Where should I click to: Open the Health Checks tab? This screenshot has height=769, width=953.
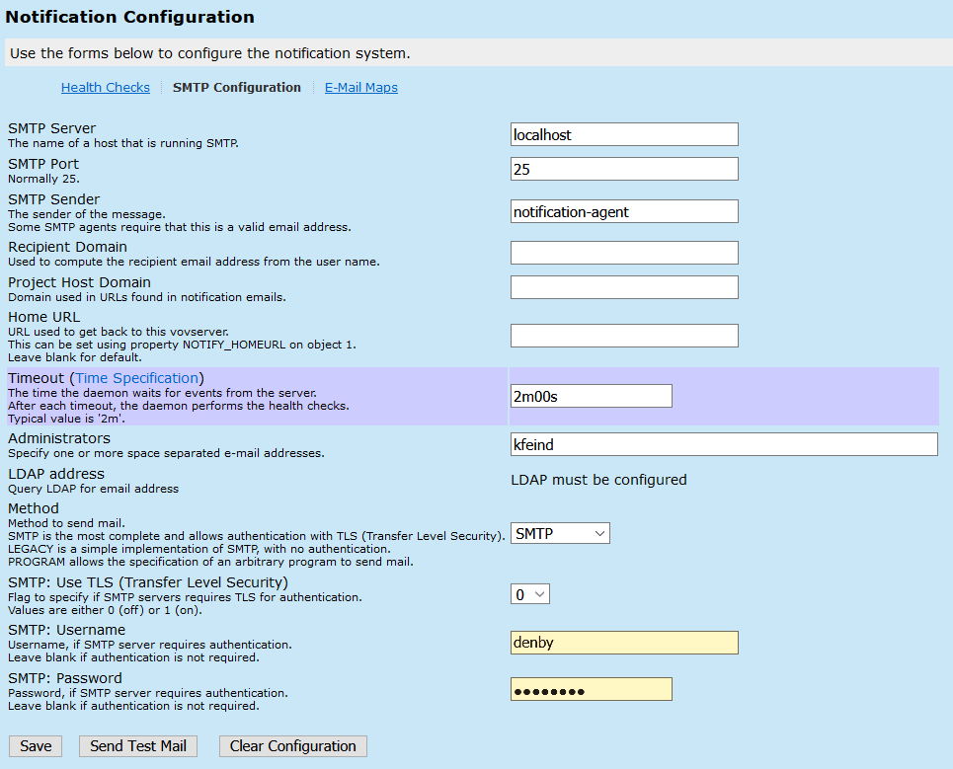[105, 88]
